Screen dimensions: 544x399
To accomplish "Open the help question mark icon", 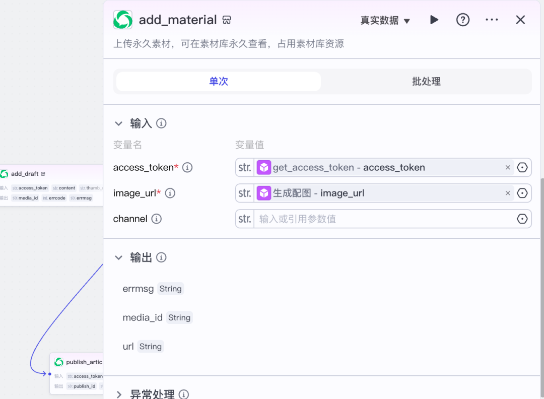I will pyautogui.click(x=462, y=20).
